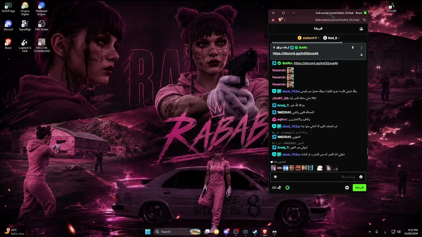This screenshot has height=237, width=422.
Task: Open the volume control in system tray
Action: (399, 232)
